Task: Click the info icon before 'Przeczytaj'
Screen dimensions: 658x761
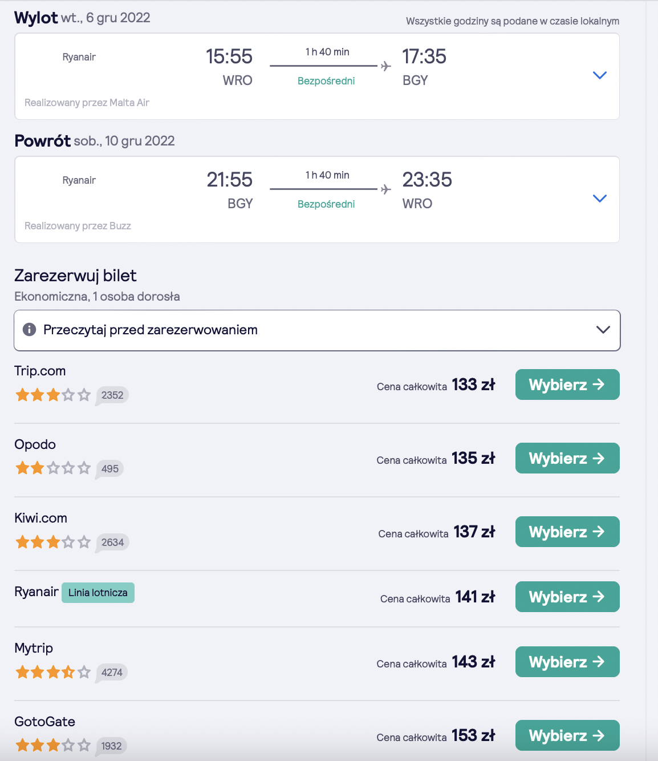Action: click(x=29, y=330)
